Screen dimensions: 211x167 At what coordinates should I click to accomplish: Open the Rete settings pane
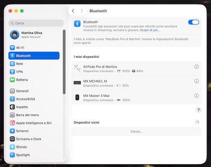tap(34, 64)
